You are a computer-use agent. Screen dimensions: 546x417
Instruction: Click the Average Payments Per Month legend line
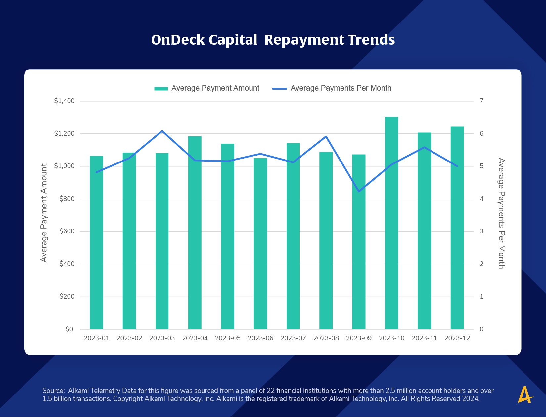tap(280, 89)
